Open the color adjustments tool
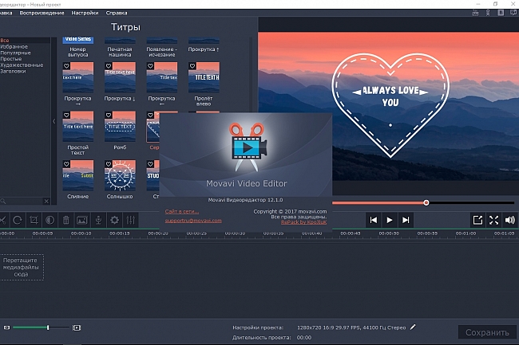 click(x=50, y=220)
